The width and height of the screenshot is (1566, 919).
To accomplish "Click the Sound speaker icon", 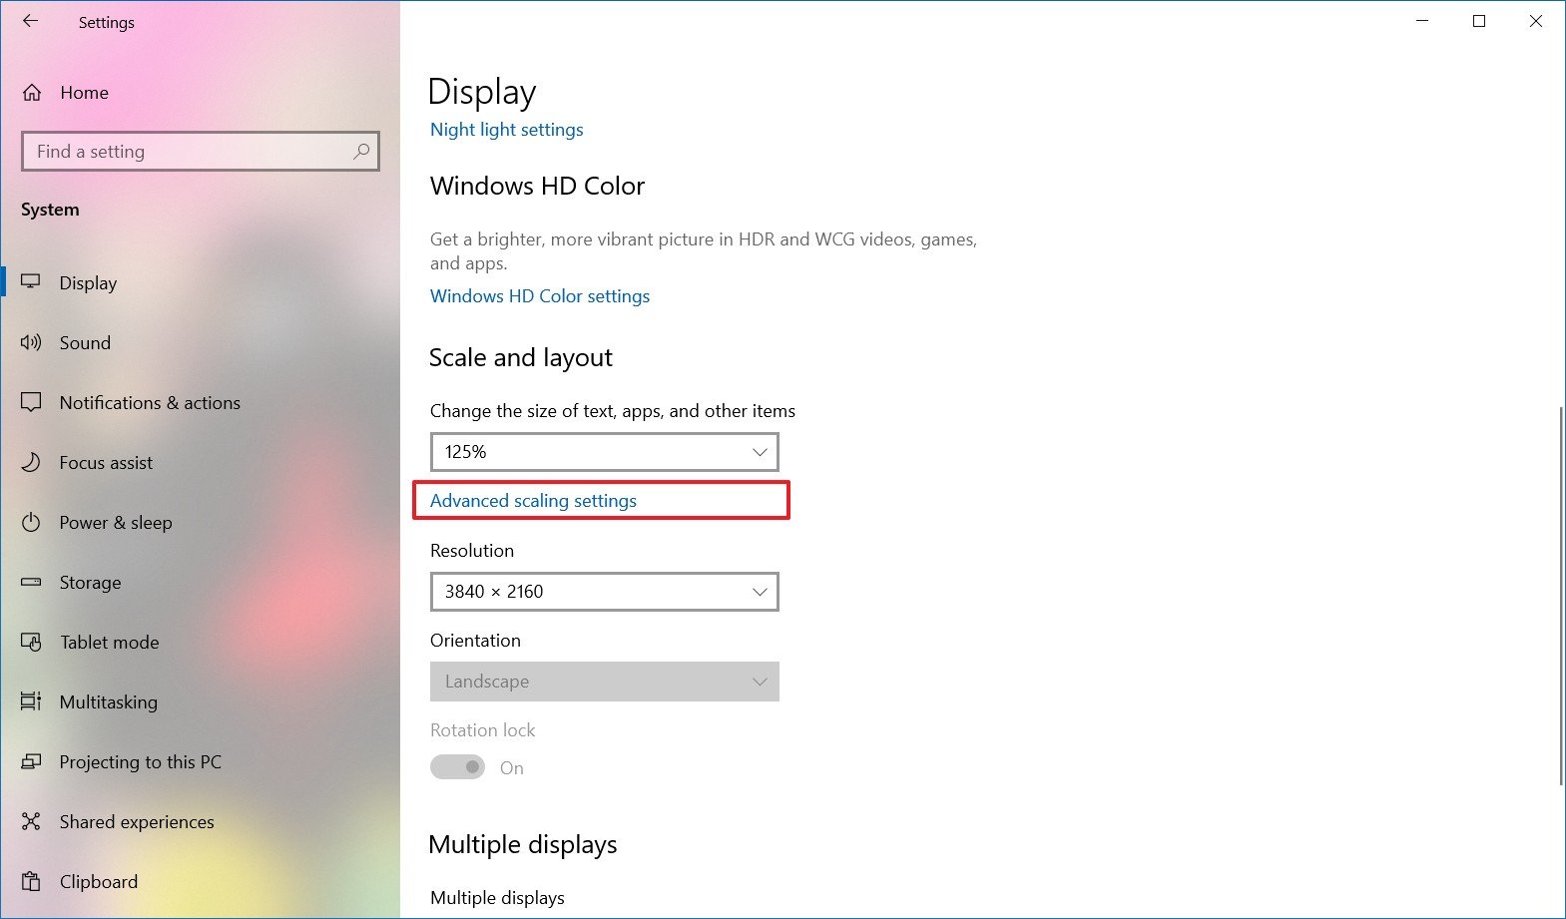I will click(x=31, y=342).
